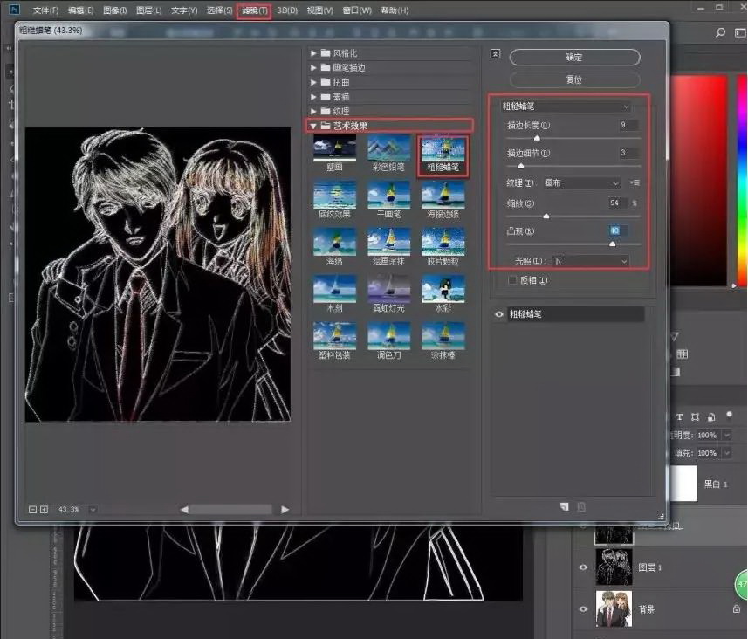The image size is (748, 639).
Task: Open the 滤镜(T) menu
Action: point(253,10)
